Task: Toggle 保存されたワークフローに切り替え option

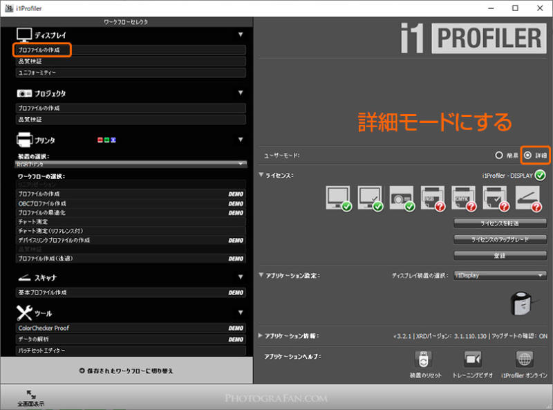Action: 126,371
